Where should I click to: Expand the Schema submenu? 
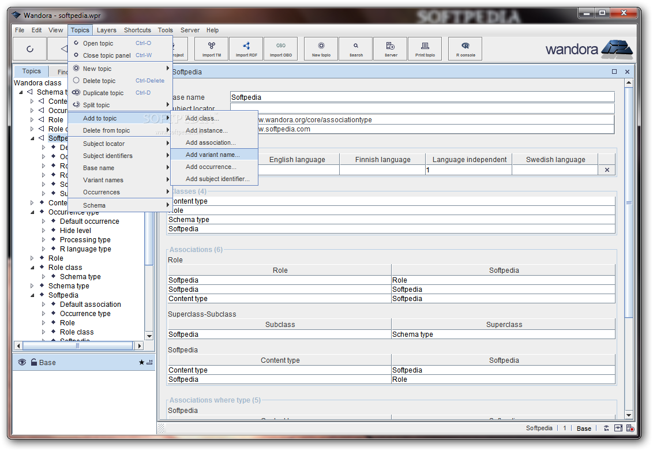(x=121, y=205)
